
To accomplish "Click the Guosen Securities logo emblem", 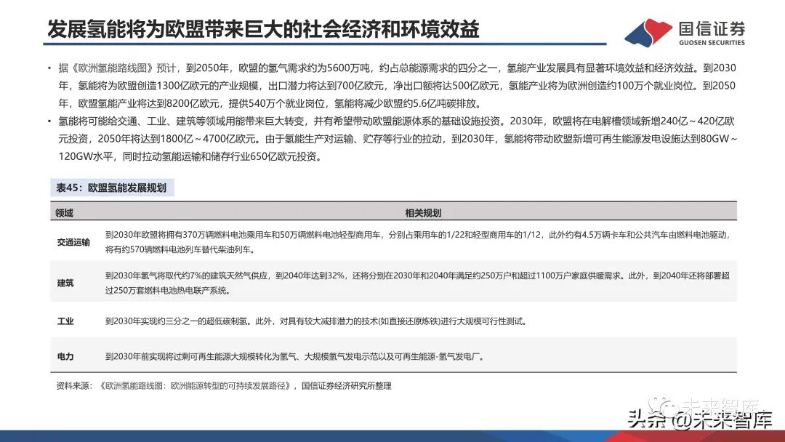I will point(648,32).
